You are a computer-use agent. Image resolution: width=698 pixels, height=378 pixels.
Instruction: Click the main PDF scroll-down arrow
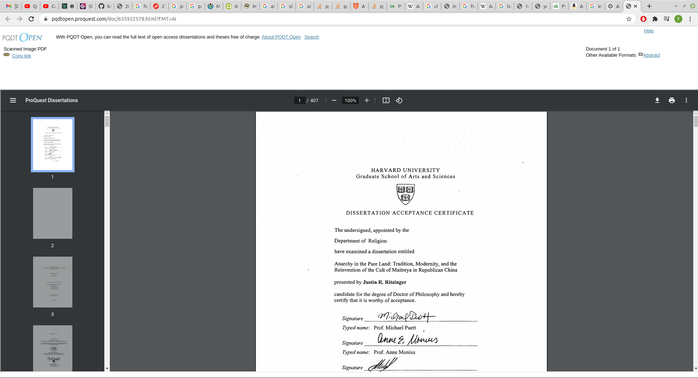696,369
